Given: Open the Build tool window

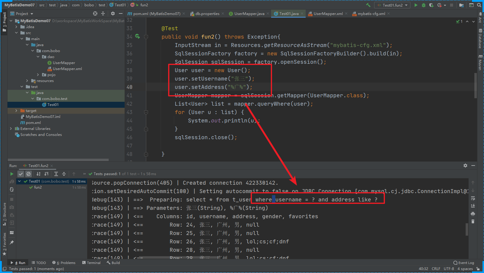Looking at the screenshot, I should pos(113,263).
